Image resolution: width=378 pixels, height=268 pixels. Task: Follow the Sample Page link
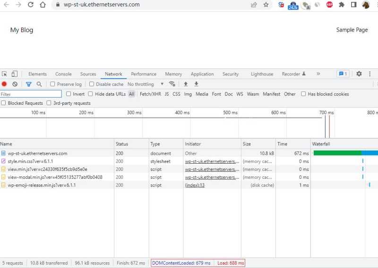(x=352, y=30)
